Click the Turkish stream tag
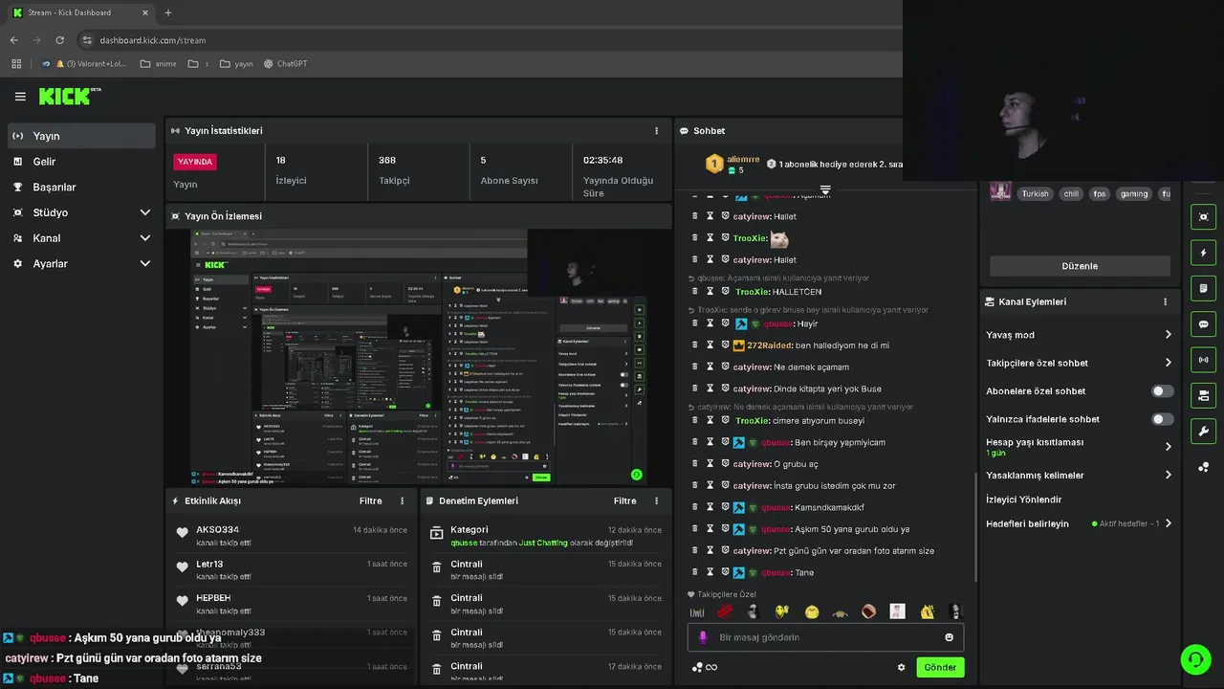Screen dimensions: 1224x689 click(1035, 193)
